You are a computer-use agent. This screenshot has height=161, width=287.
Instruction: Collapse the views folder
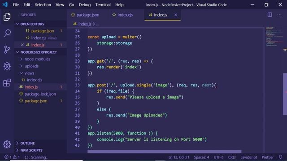click(x=22, y=73)
